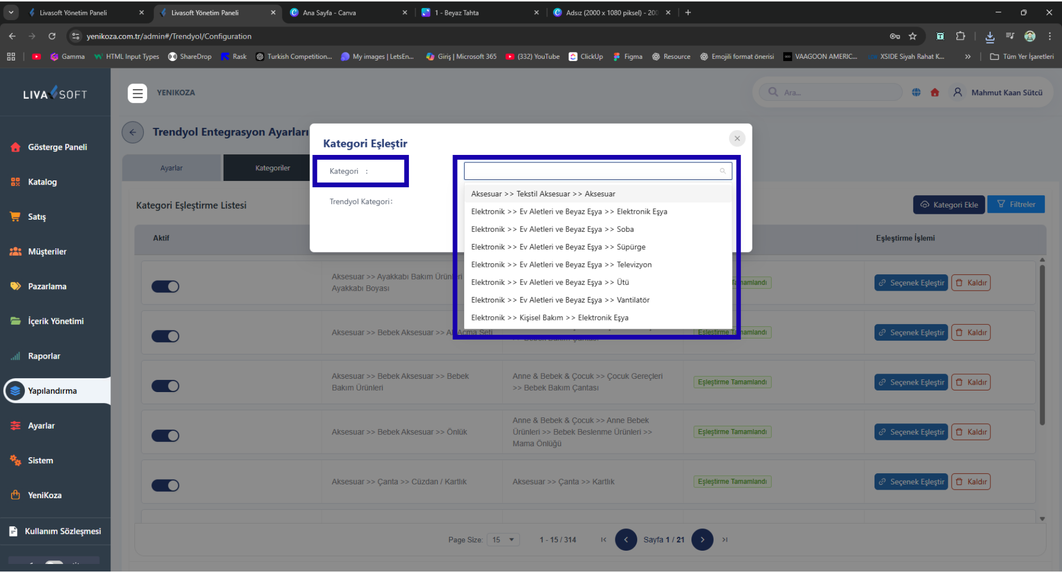Click the globe language icon in header
Screen dimensions: 1062x573
pos(916,92)
